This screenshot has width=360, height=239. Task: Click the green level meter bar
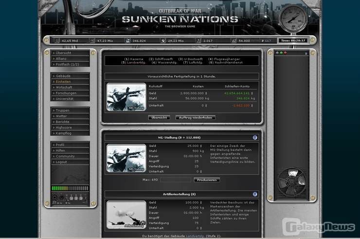70,188
